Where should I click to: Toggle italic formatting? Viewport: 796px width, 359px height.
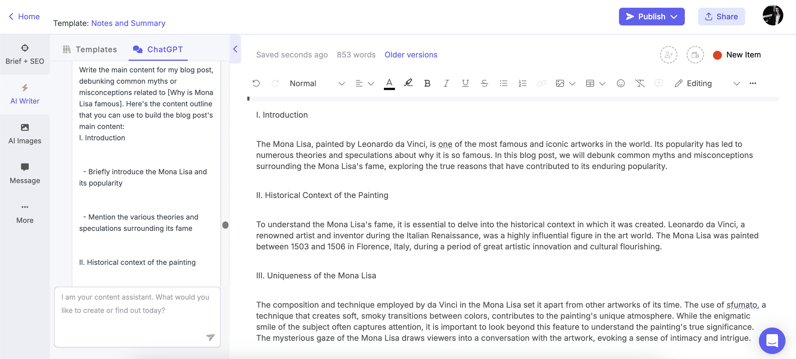tap(446, 83)
